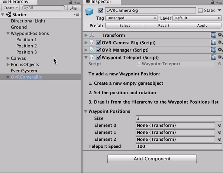223x173 pixels.
Task: Click the Transform axes icon
Action: pos(91,35)
